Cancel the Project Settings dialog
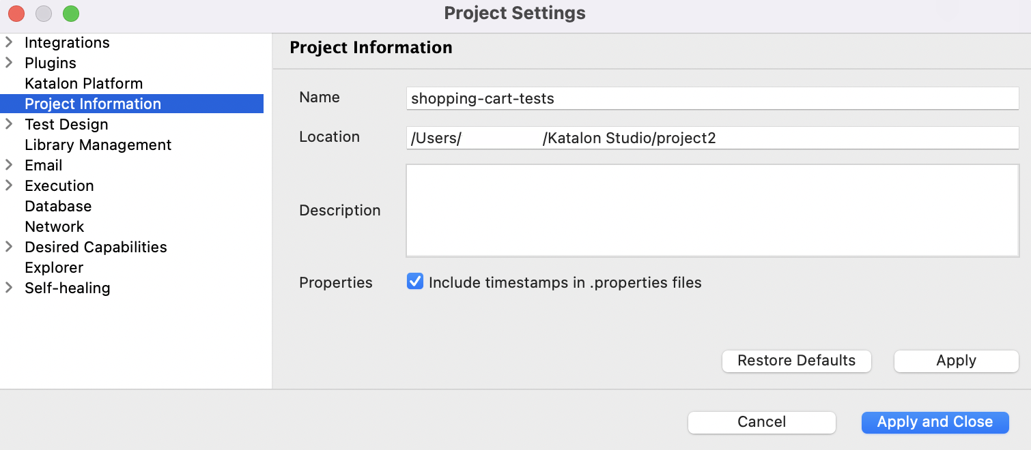The image size is (1031, 450). [x=761, y=422]
